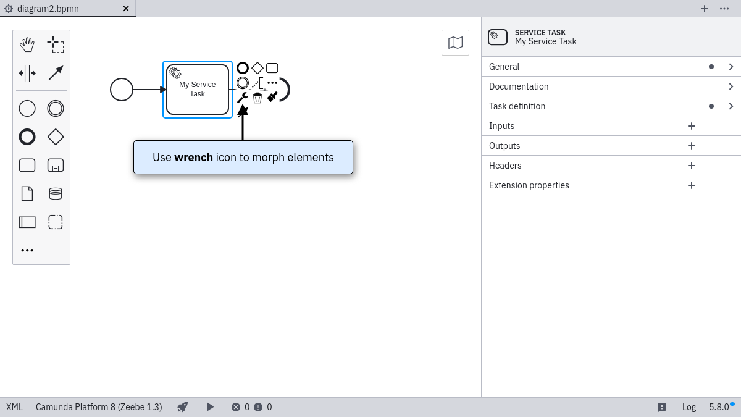Toggle the minimap with the map icon
Screen dimensions: 741x417
[455, 42]
